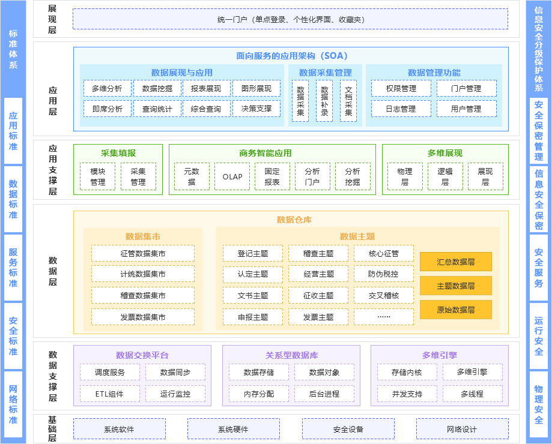Open the 统一门户 banner
The width and height of the screenshot is (552, 444).
[x=291, y=19]
